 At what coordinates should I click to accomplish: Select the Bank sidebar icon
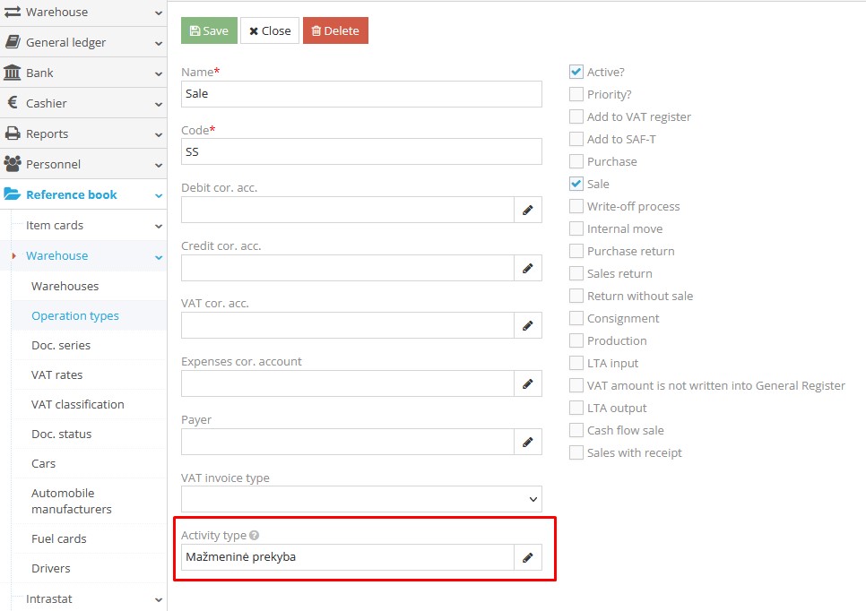(x=15, y=73)
